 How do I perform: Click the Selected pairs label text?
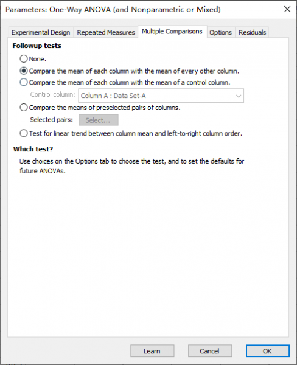tap(52, 120)
